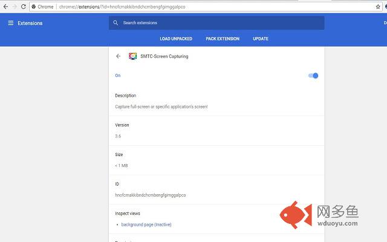Go back with browser back arrow
Viewport: 387px width, 242px height.
pos(5,7)
